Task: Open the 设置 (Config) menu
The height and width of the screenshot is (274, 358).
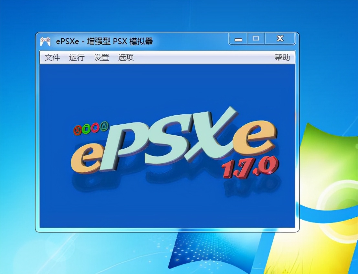Action: (101, 58)
